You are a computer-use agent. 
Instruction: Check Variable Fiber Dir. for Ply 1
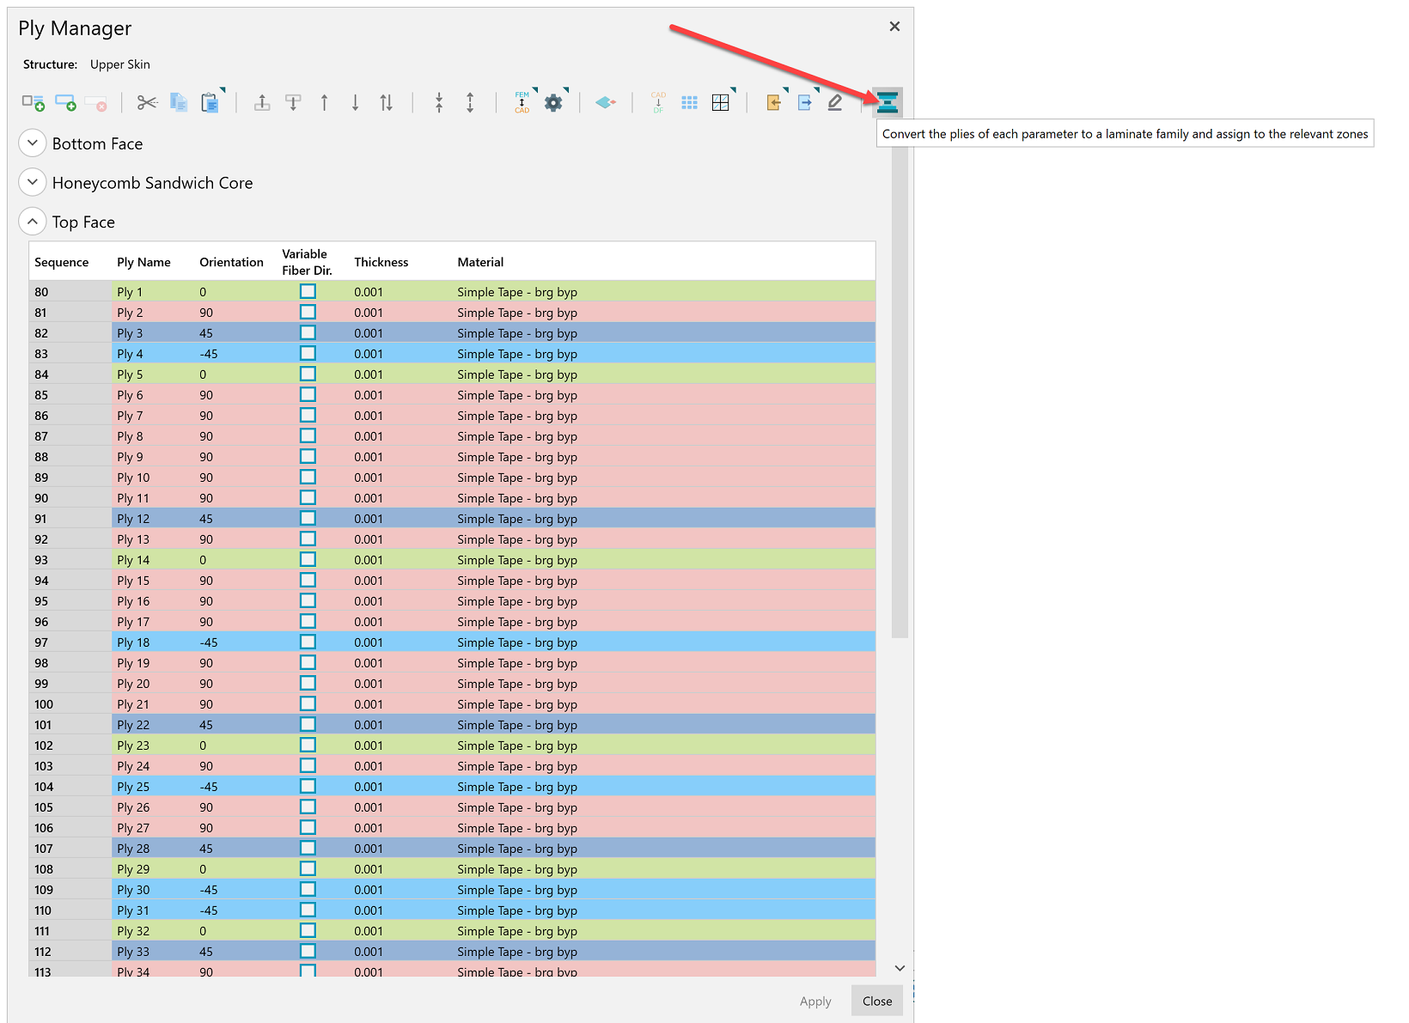tap(308, 291)
